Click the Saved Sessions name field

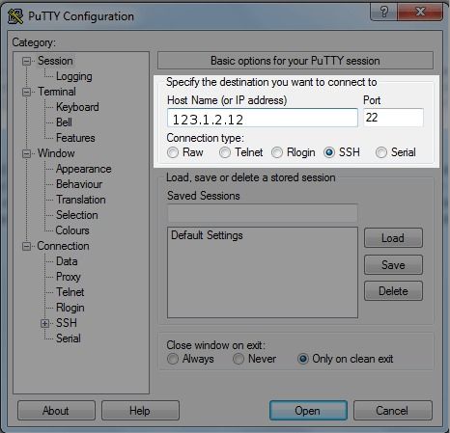click(263, 213)
